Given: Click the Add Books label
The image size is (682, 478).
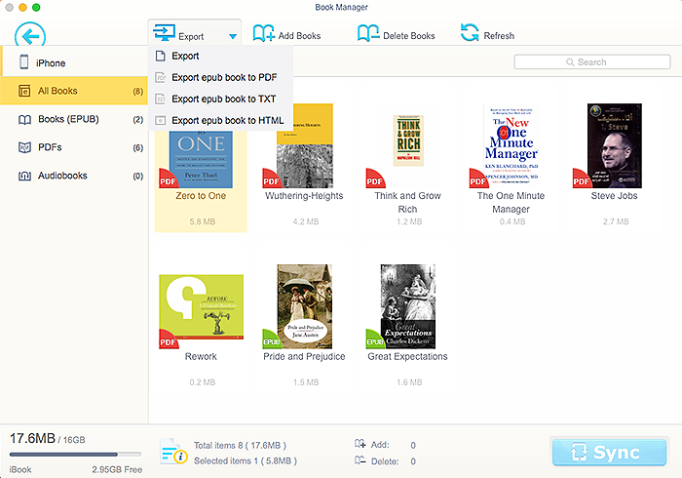Looking at the screenshot, I should click(x=299, y=36).
